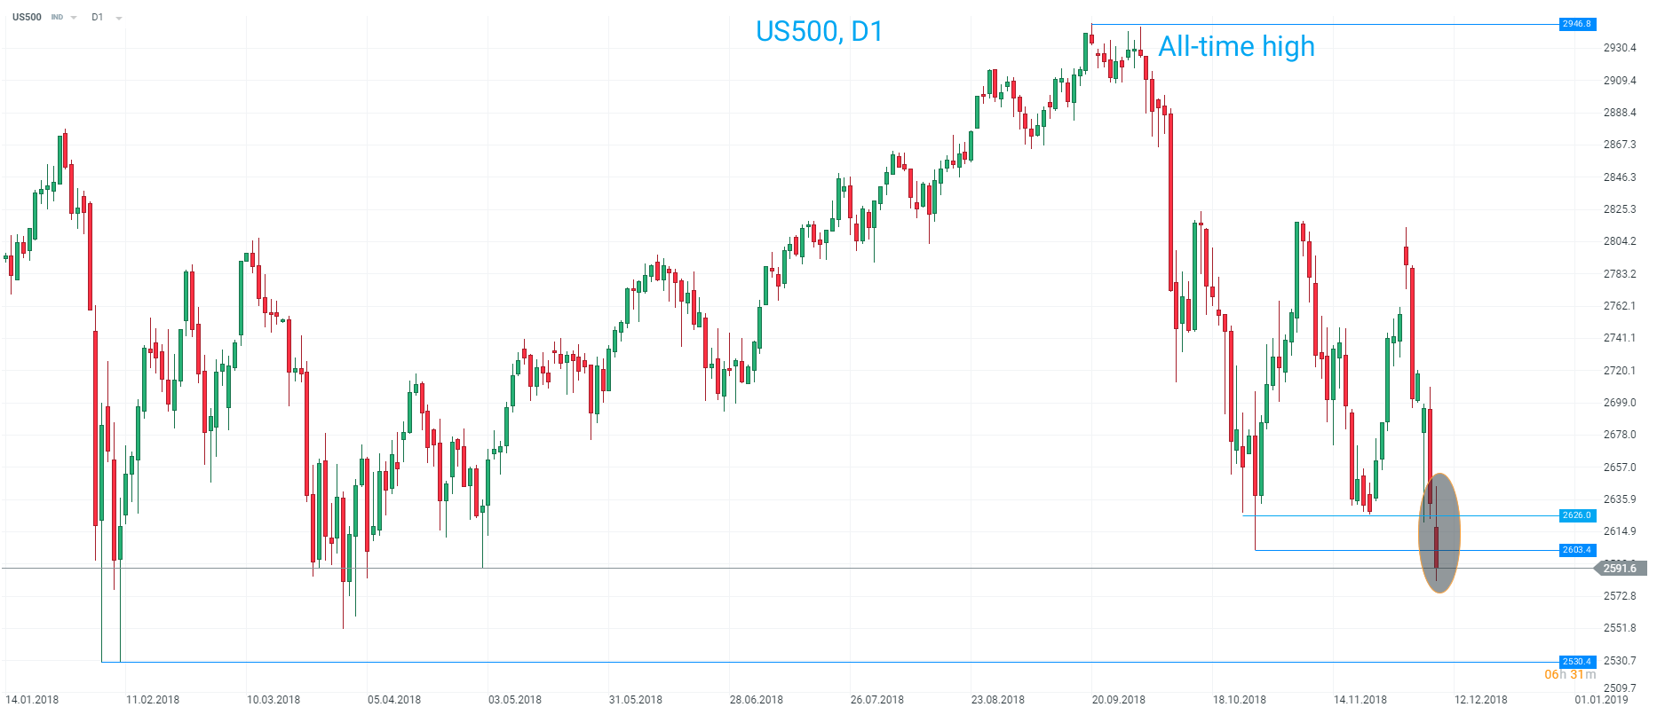Select the "All-time high" text annotation
The width and height of the screenshot is (1657, 715).
click(1236, 46)
